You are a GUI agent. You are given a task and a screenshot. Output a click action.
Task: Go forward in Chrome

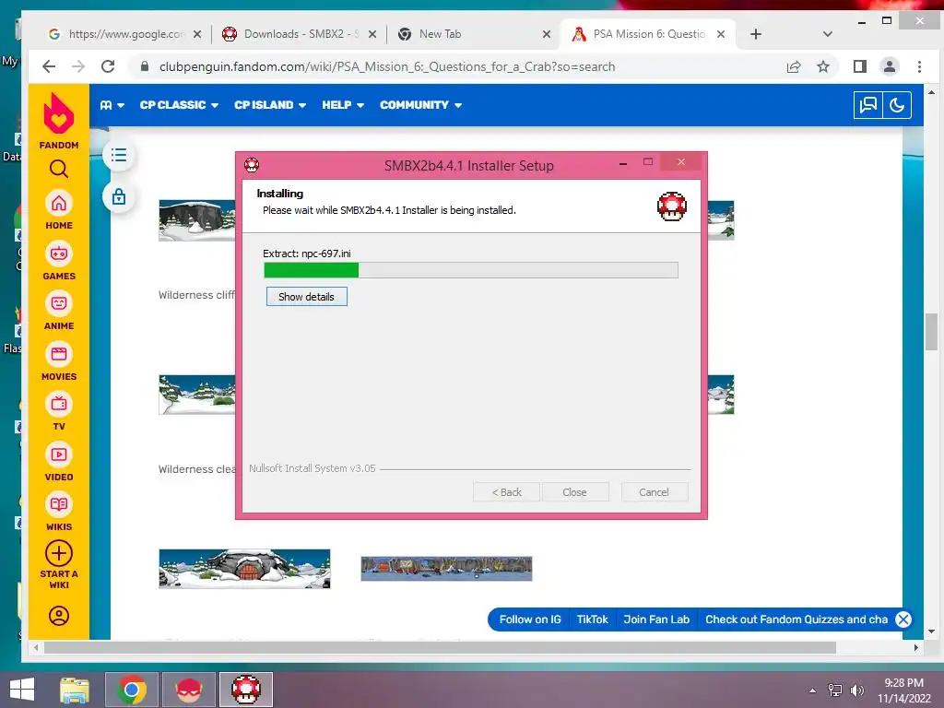[78, 66]
